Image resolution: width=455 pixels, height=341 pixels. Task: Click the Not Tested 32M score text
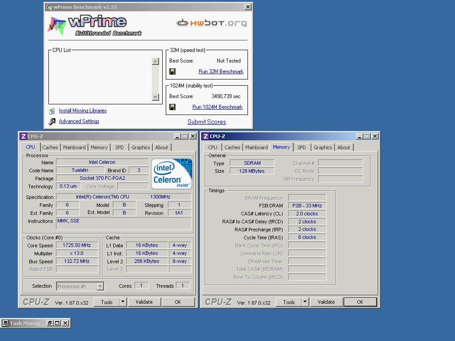coord(229,61)
